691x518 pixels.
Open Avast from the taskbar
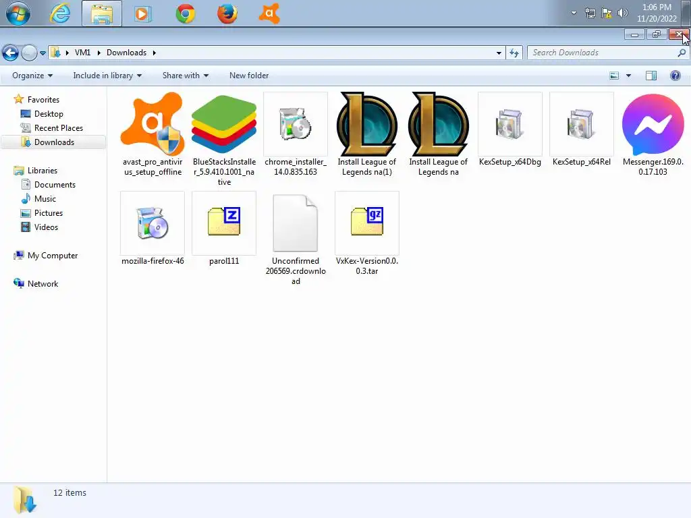pyautogui.click(x=269, y=13)
